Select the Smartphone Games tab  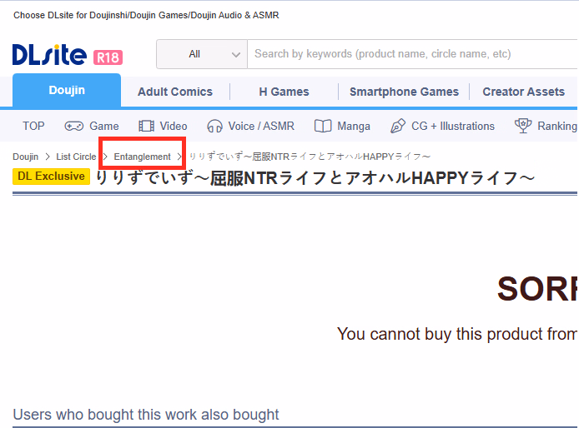click(x=404, y=92)
